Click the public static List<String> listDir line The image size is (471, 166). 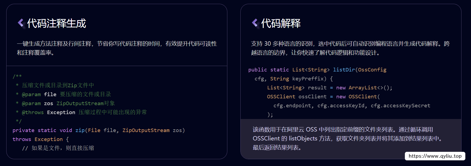point(317,70)
